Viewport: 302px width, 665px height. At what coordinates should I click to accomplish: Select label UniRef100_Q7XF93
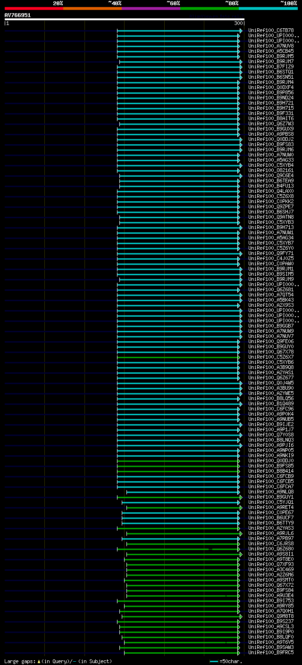(x=271, y=565)
